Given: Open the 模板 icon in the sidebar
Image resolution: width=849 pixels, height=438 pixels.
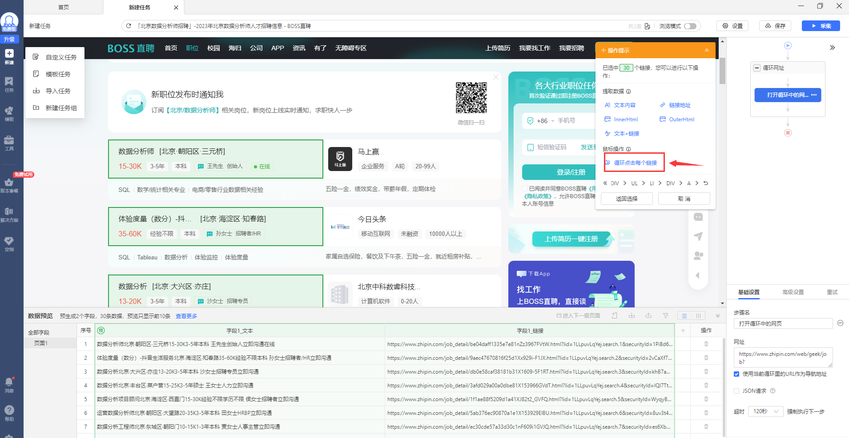Looking at the screenshot, I should coord(9,113).
